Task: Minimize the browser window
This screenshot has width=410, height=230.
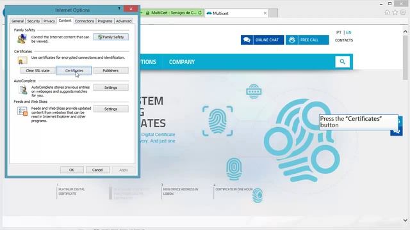Action: point(381,4)
